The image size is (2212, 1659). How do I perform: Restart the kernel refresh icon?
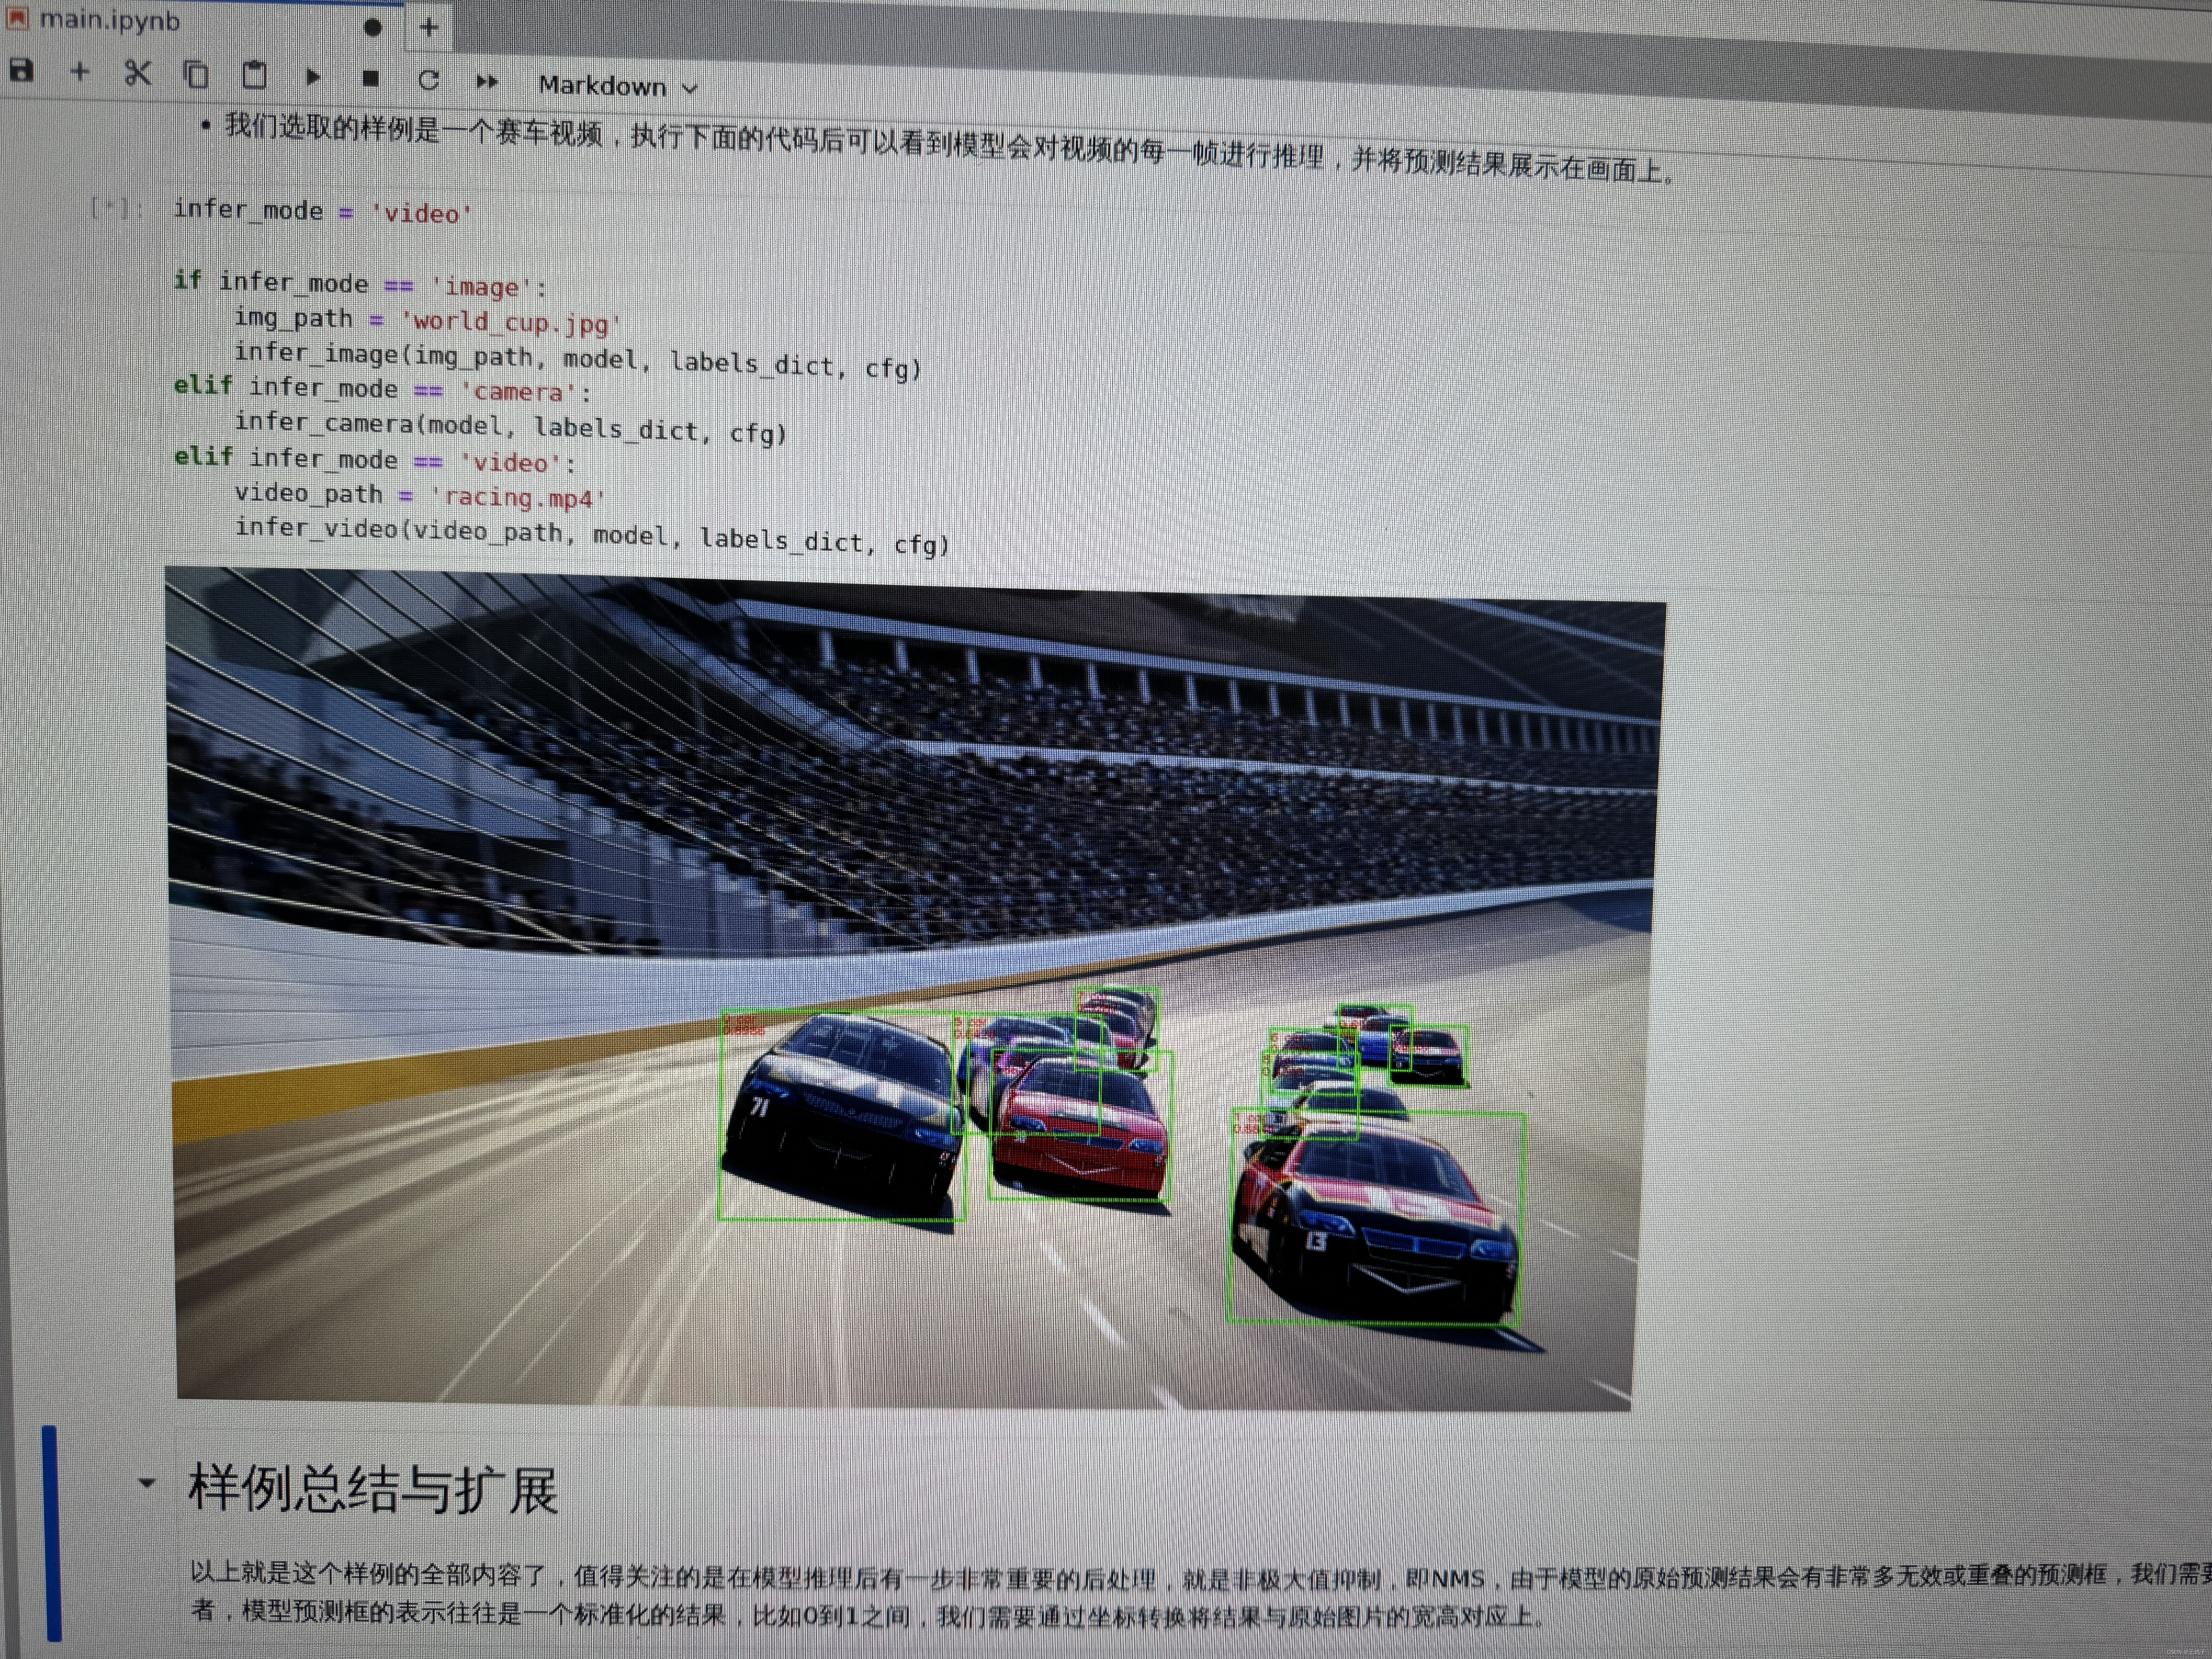[x=429, y=80]
